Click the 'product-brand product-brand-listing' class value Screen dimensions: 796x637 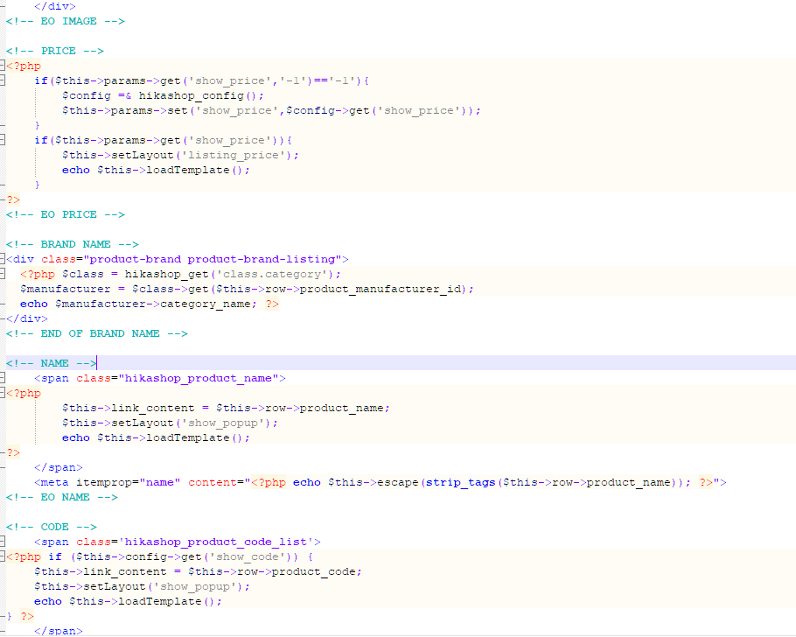(213, 259)
